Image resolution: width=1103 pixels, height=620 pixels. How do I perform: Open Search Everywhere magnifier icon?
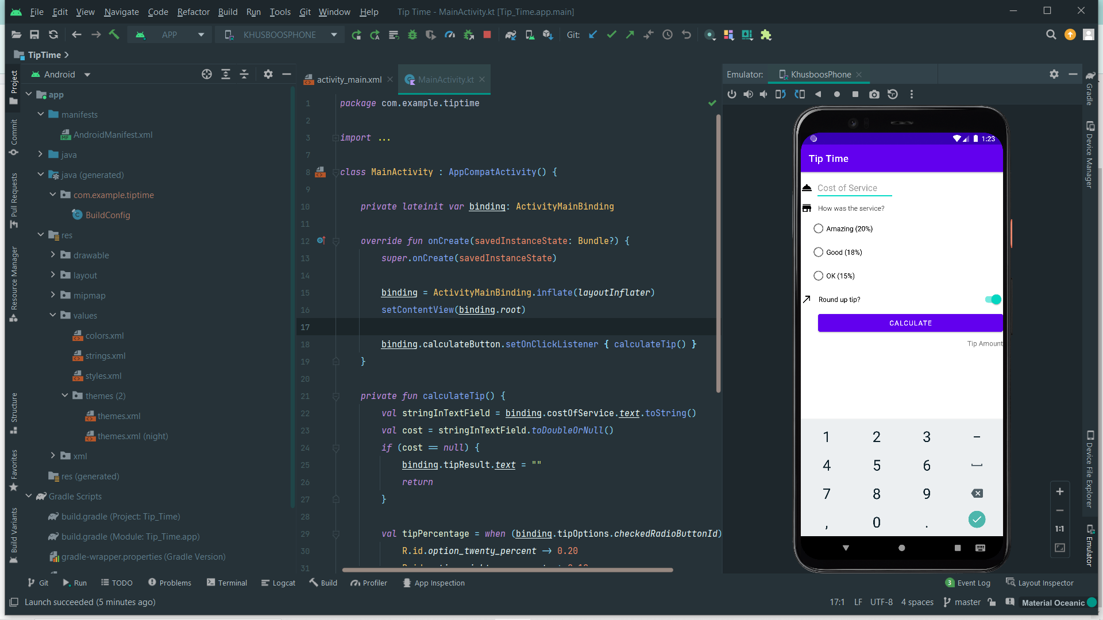(x=1051, y=35)
